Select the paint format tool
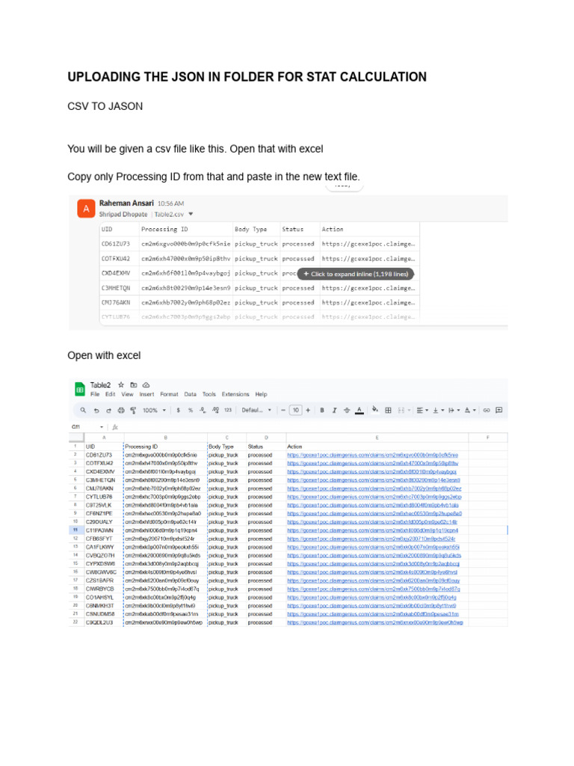 133,410
